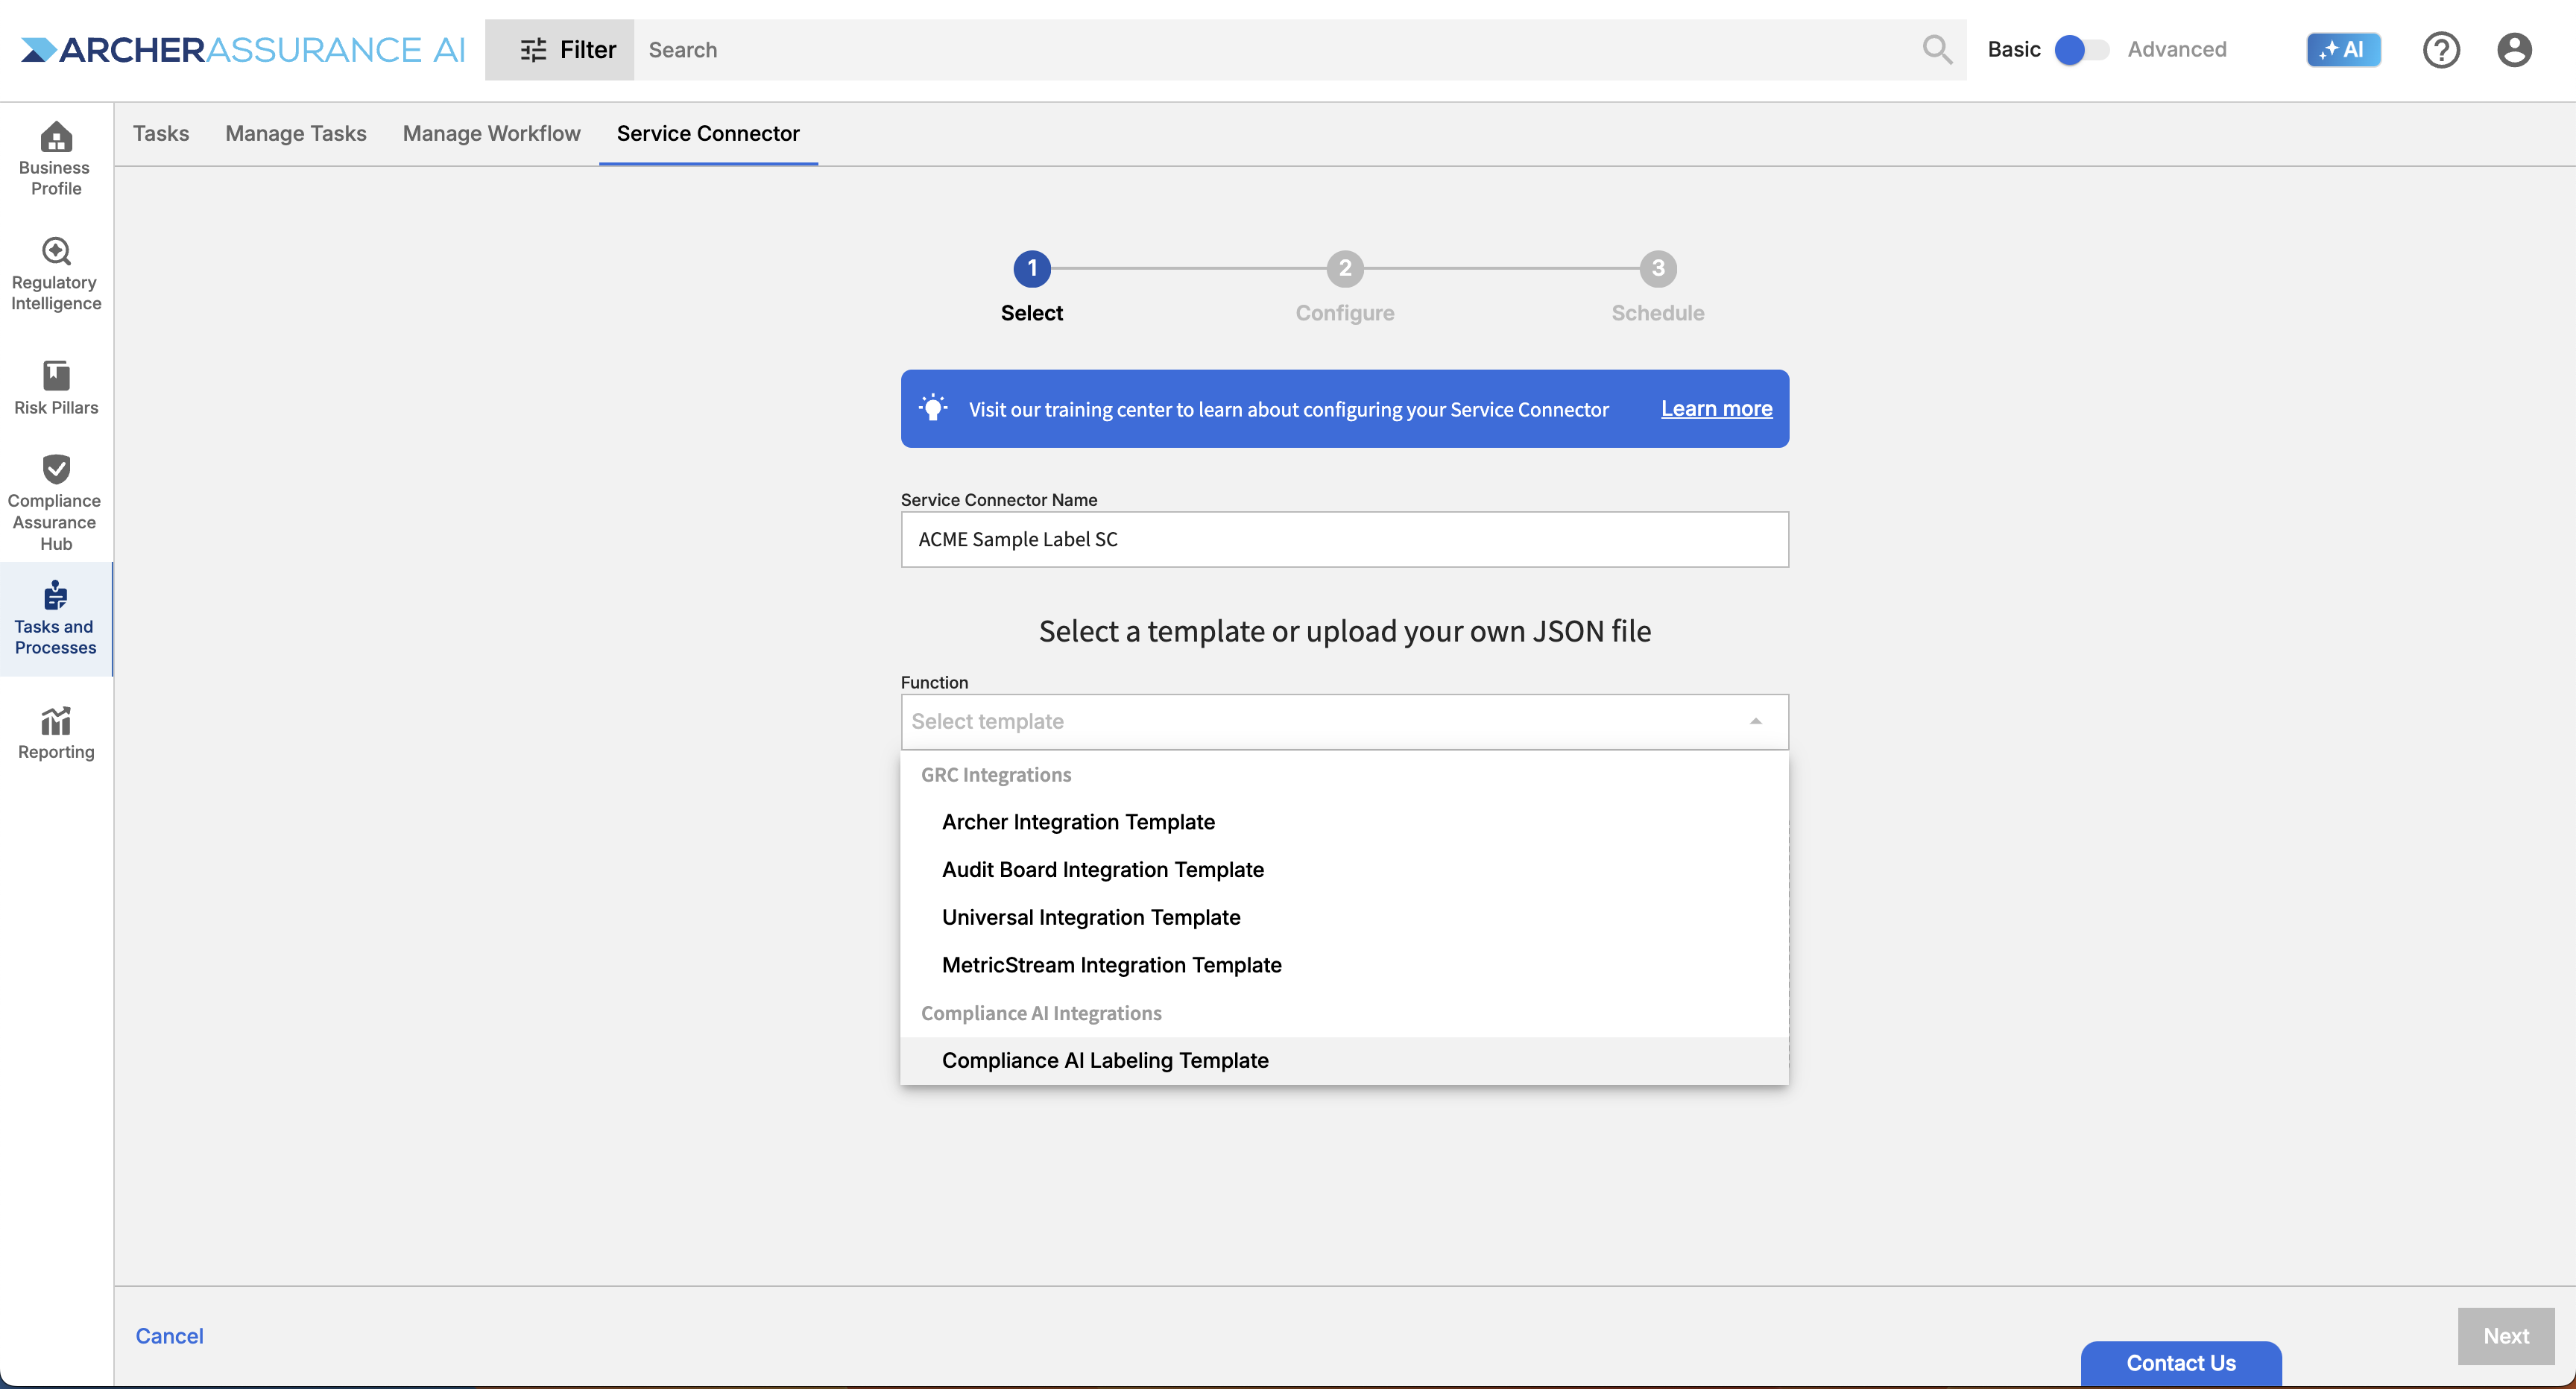Switch to the Manage Tasks tab

coord(296,133)
